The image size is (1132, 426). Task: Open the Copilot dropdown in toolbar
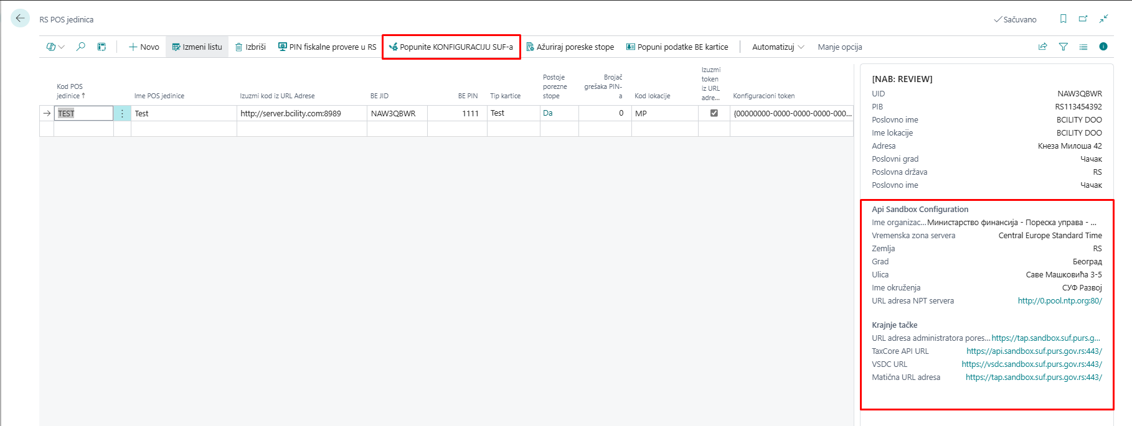[x=55, y=47]
